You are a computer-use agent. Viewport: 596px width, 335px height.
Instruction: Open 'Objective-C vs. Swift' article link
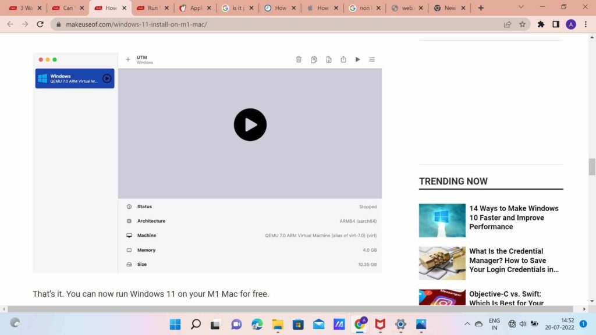tap(507, 298)
